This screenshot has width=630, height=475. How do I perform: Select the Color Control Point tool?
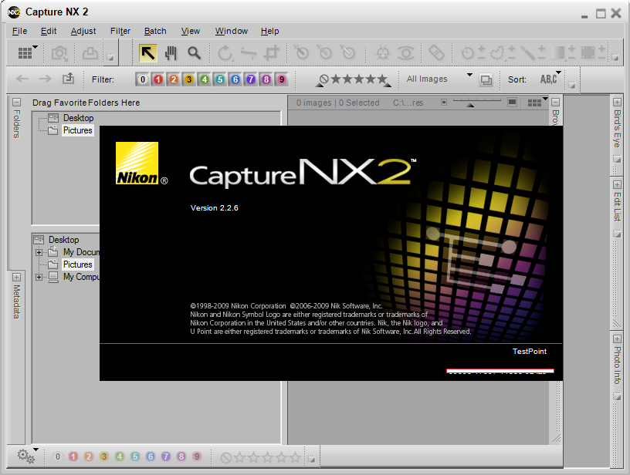382,53
